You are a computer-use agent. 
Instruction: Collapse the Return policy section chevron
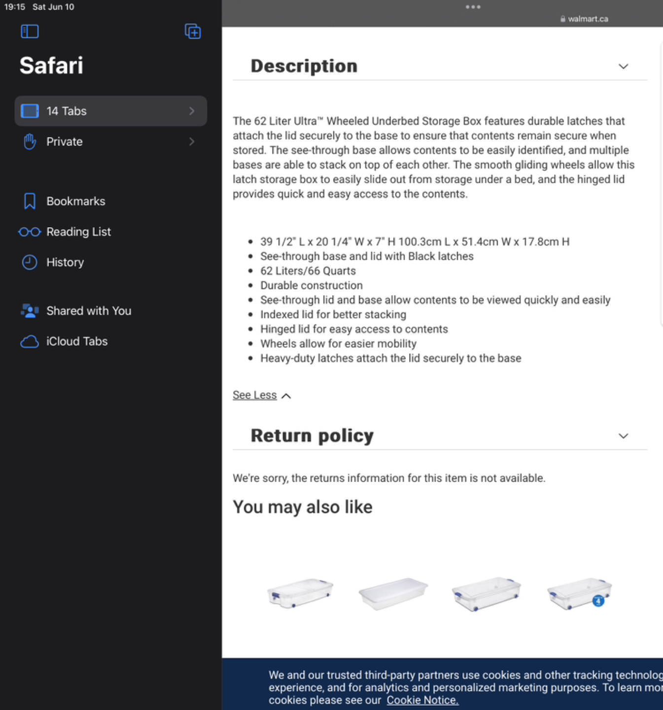pos(623,436)
